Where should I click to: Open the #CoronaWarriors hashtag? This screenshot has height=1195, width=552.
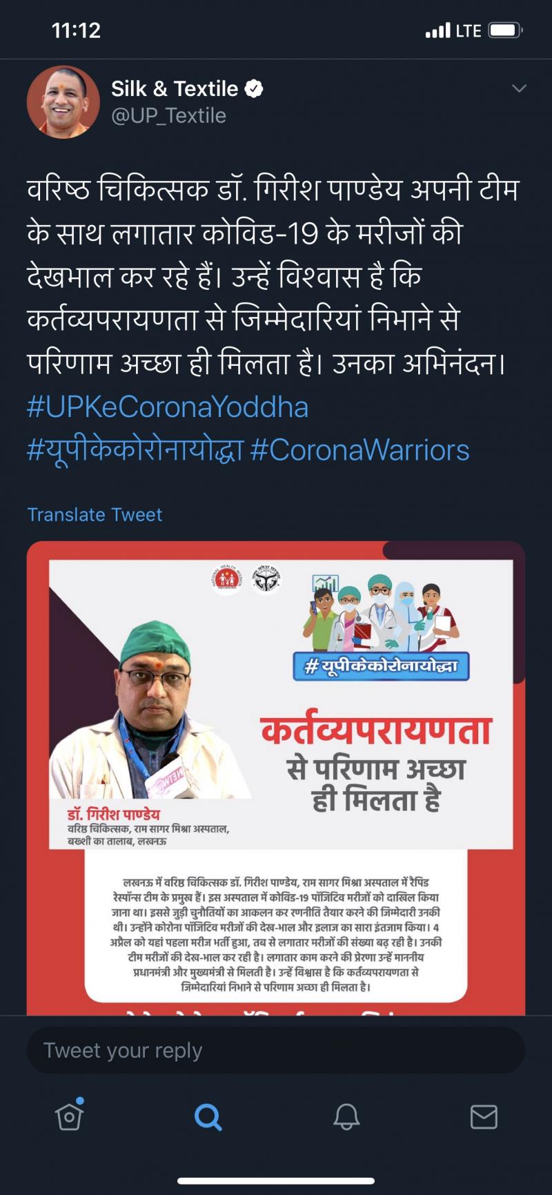click(359, 450)
